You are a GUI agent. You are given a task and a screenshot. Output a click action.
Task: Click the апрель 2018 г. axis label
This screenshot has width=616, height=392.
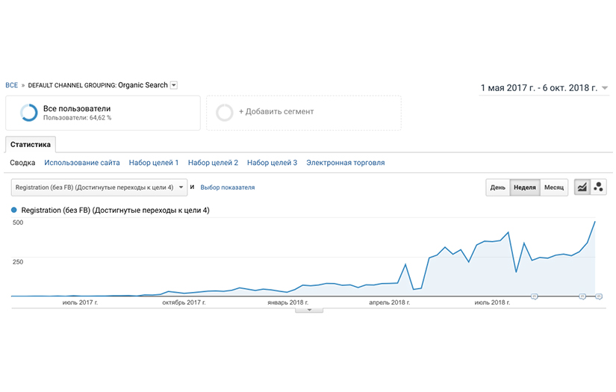tap(389, 302)
